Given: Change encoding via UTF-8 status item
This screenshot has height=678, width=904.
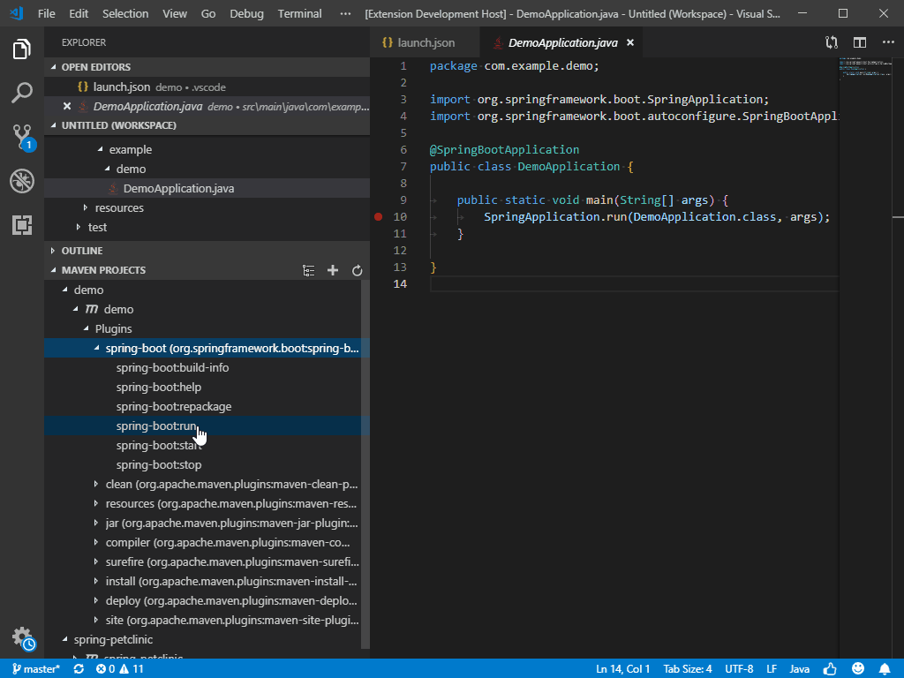Looking at the screenshot, I should tap(739, 669).
